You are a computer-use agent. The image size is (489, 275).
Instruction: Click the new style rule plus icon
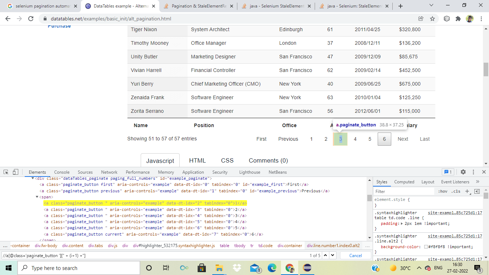point(468,191)
